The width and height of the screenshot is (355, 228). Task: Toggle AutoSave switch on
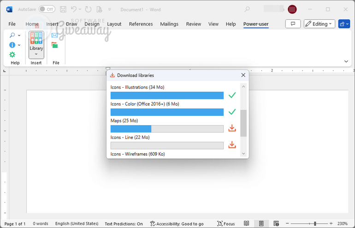[x=47, y=9]
